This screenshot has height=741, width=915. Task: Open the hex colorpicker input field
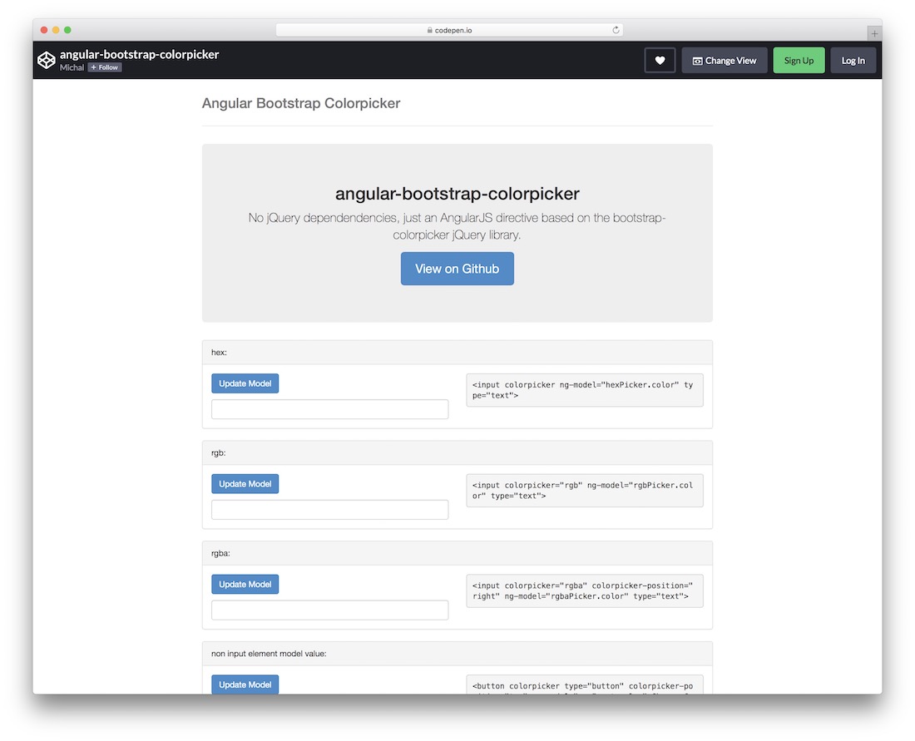coord(329,409)
